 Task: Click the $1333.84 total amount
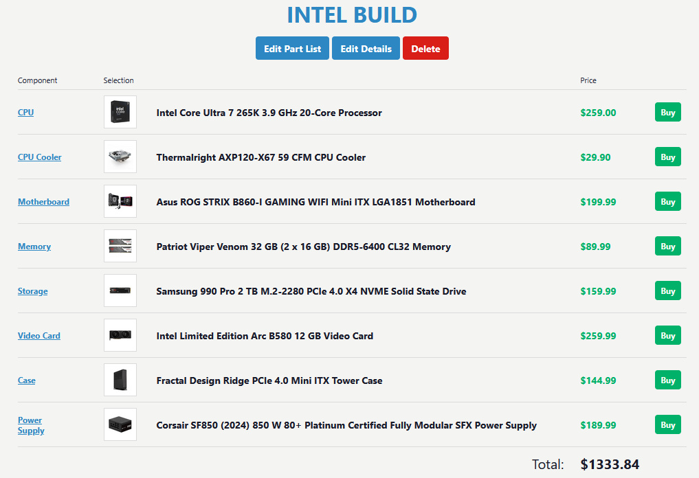[610, 464]
